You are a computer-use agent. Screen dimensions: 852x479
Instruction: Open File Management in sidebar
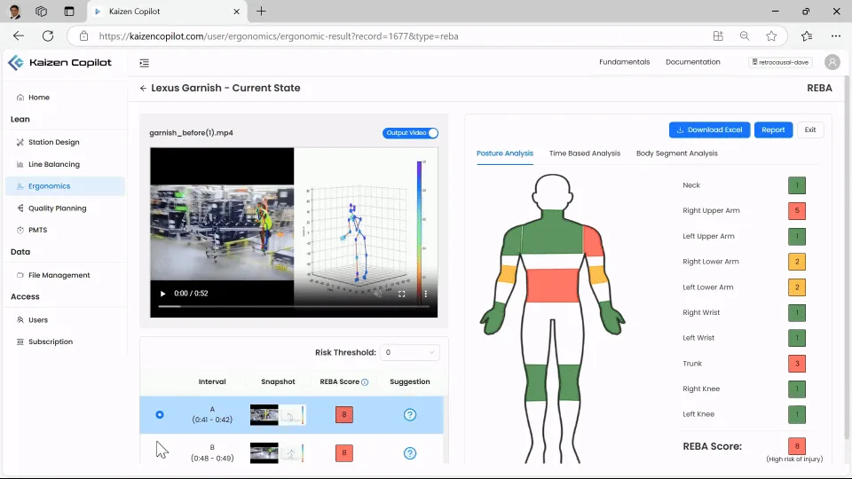tap(65, 275)
